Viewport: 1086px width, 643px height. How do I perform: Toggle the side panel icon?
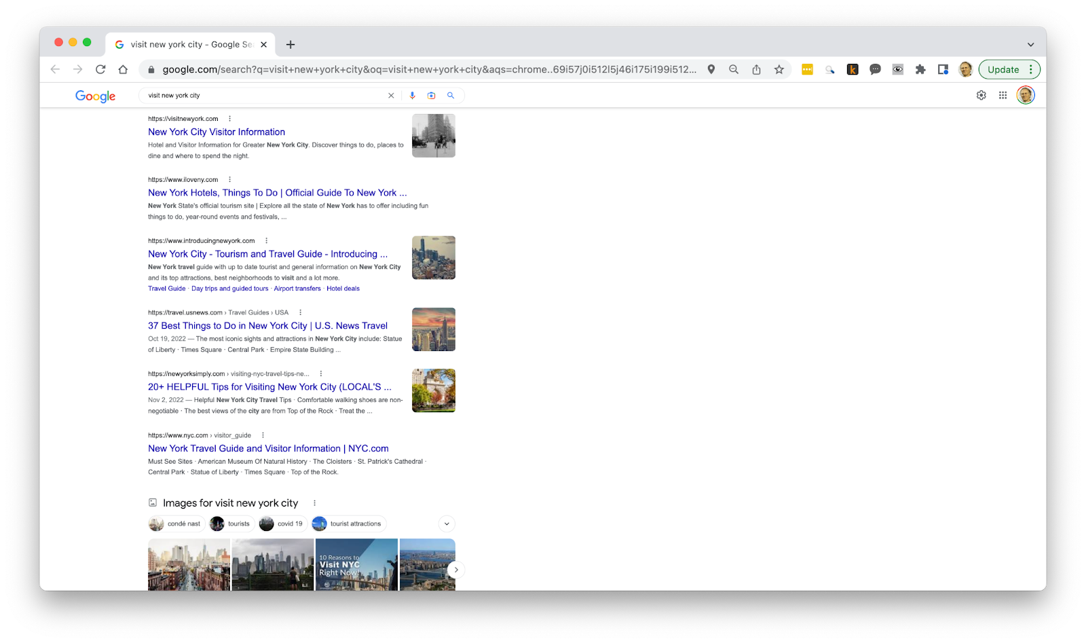tap(943, 69)
